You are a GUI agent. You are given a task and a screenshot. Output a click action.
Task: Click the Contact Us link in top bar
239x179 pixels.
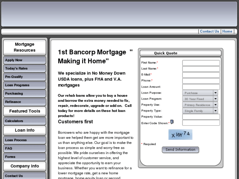coord(209,32)
